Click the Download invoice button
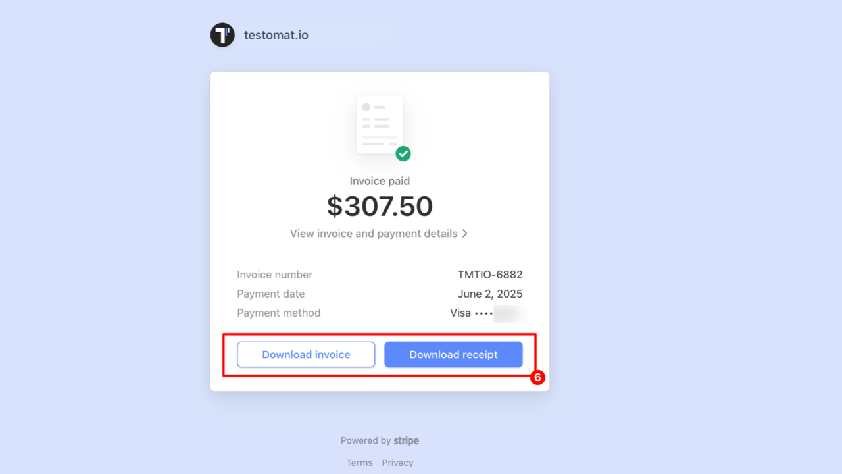 pyautogui.click(x=305, y=354)
